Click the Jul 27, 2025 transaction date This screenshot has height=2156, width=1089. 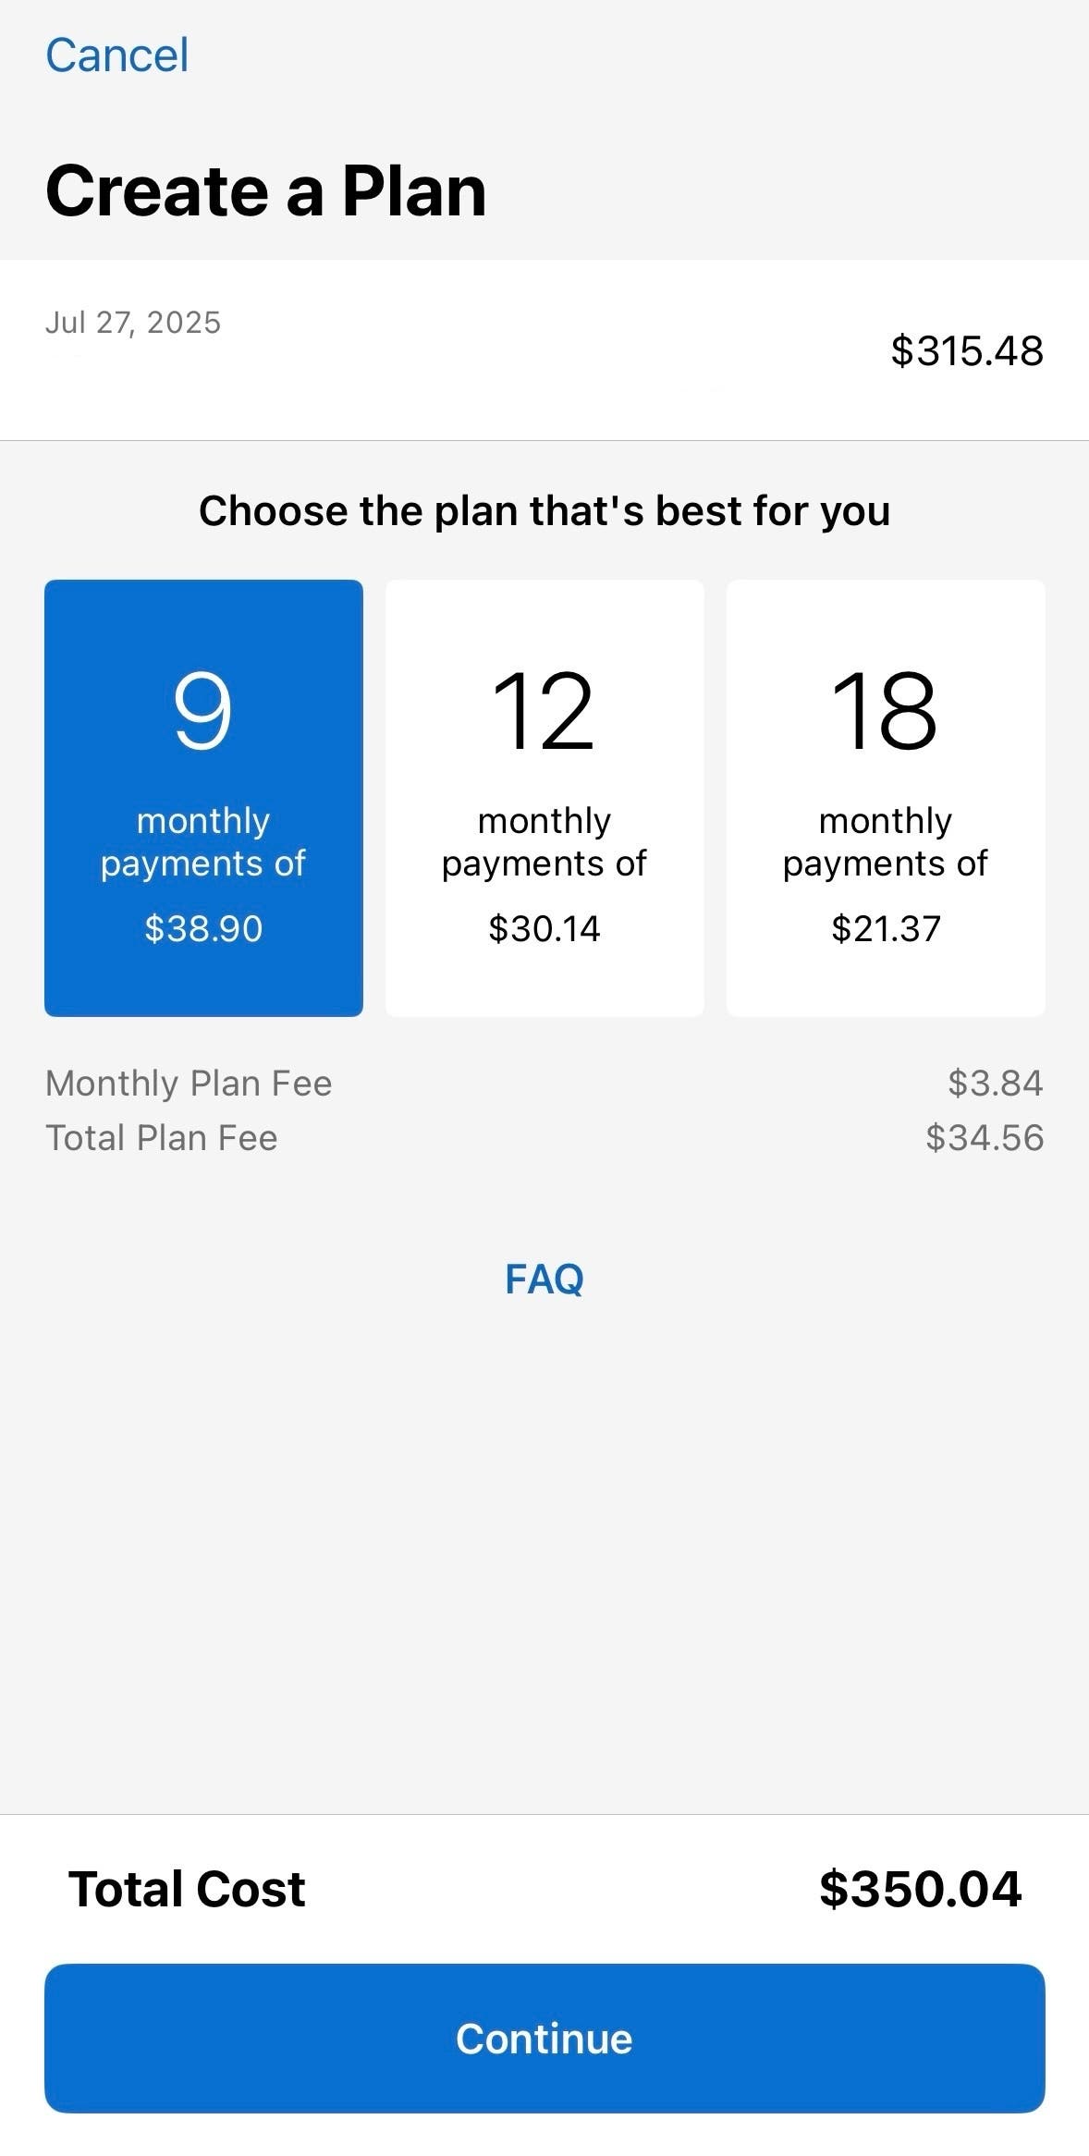(x=133, y=323)
